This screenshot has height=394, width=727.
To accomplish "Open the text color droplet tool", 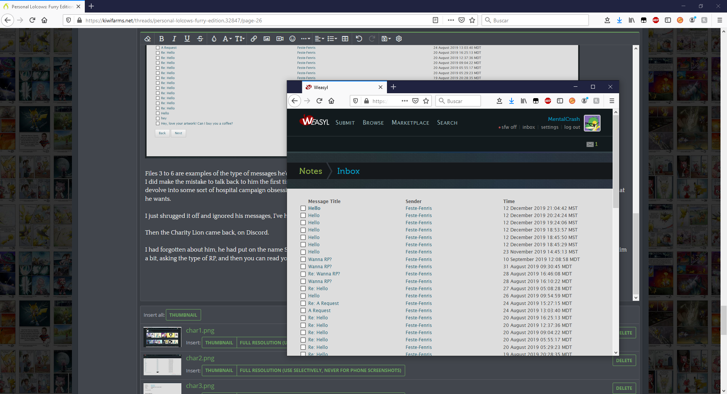I will click(214, 39).
